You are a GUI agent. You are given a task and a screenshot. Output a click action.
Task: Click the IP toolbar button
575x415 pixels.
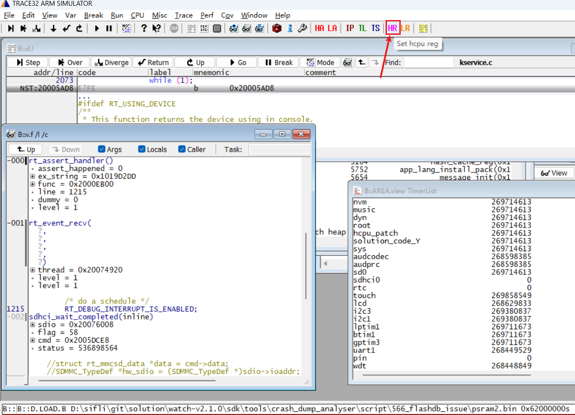pyautogui.click(x=350, y=28)
